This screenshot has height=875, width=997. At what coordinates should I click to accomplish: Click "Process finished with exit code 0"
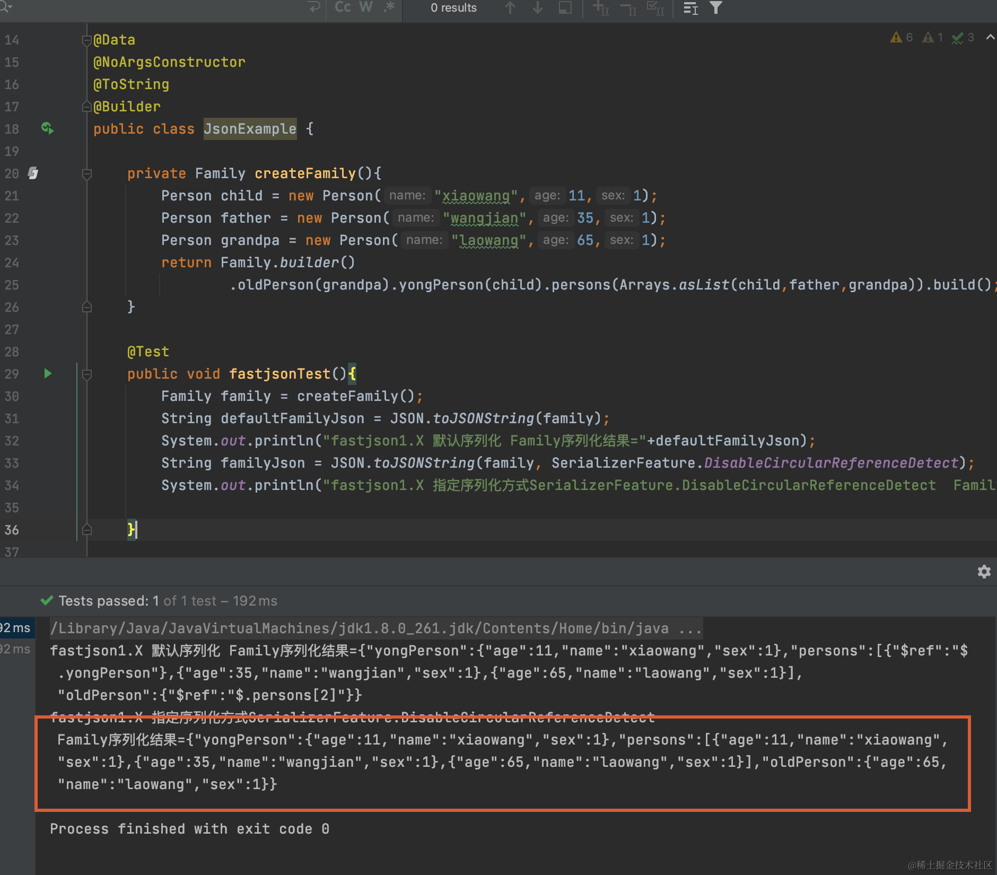(x=189, y=829)
